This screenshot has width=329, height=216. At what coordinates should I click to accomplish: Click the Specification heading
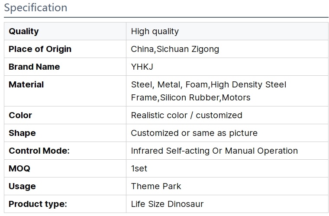[35, 8]
